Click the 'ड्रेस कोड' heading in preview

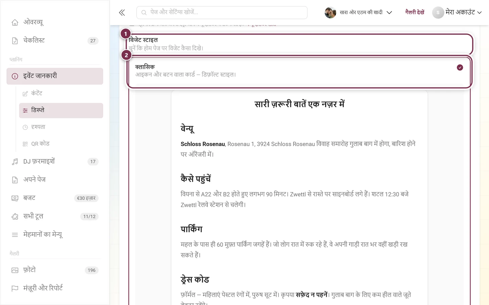195,280
